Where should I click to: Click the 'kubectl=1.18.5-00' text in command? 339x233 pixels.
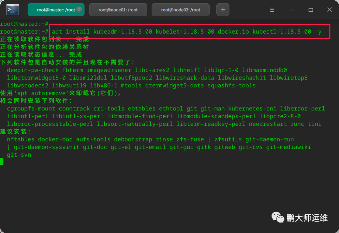click(x=282, y=32)
